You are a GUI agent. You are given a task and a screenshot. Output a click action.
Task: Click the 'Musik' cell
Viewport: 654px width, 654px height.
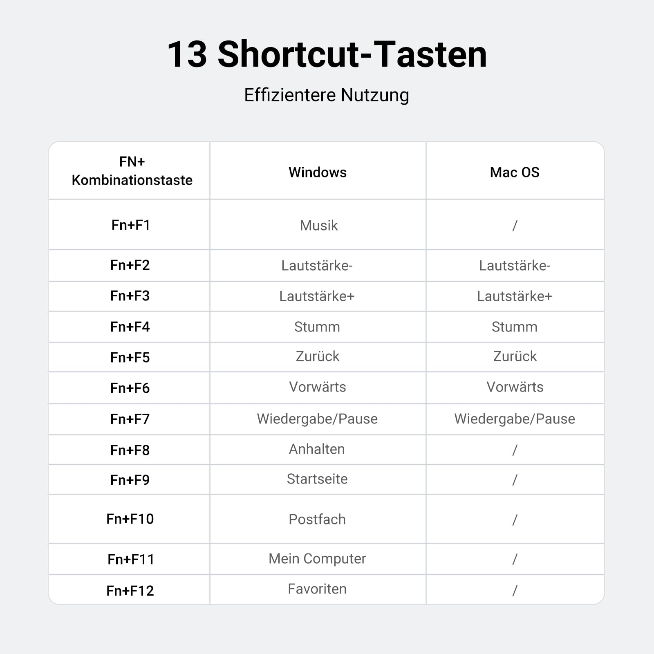[x=319, y=225]
